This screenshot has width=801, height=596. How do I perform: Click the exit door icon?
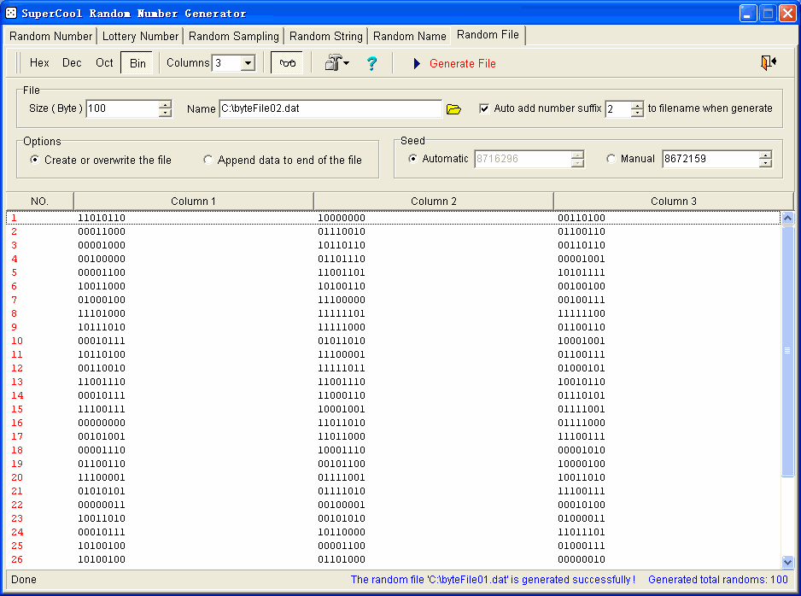768,63
